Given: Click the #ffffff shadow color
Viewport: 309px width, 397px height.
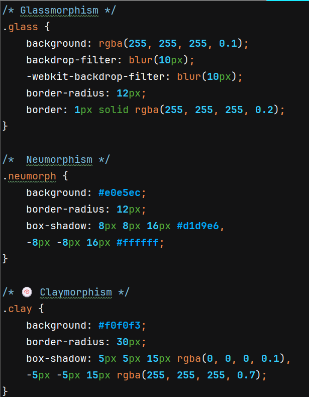Looking at the screenshot, I should click(x=138, y=243).
